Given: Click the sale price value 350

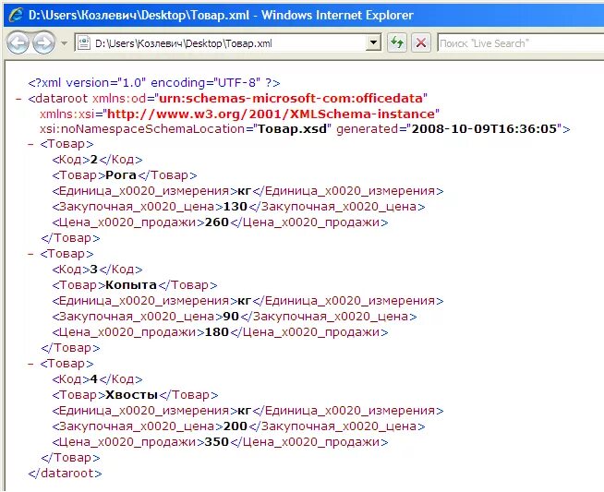Looking at the screenshot, I should click(217, 441).
